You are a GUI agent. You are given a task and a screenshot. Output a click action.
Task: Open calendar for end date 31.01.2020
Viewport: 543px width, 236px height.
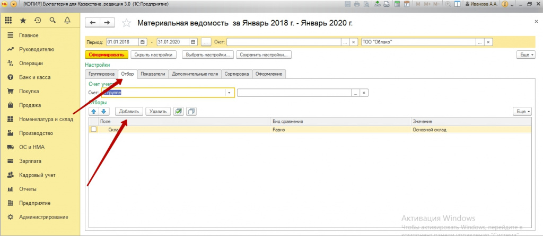coord(194,42)
